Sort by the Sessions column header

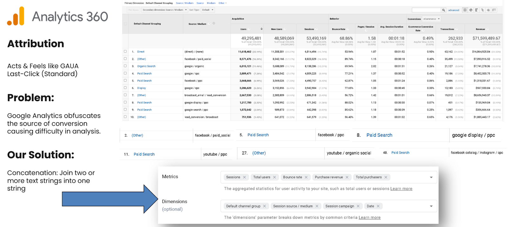tap(309, 29)
